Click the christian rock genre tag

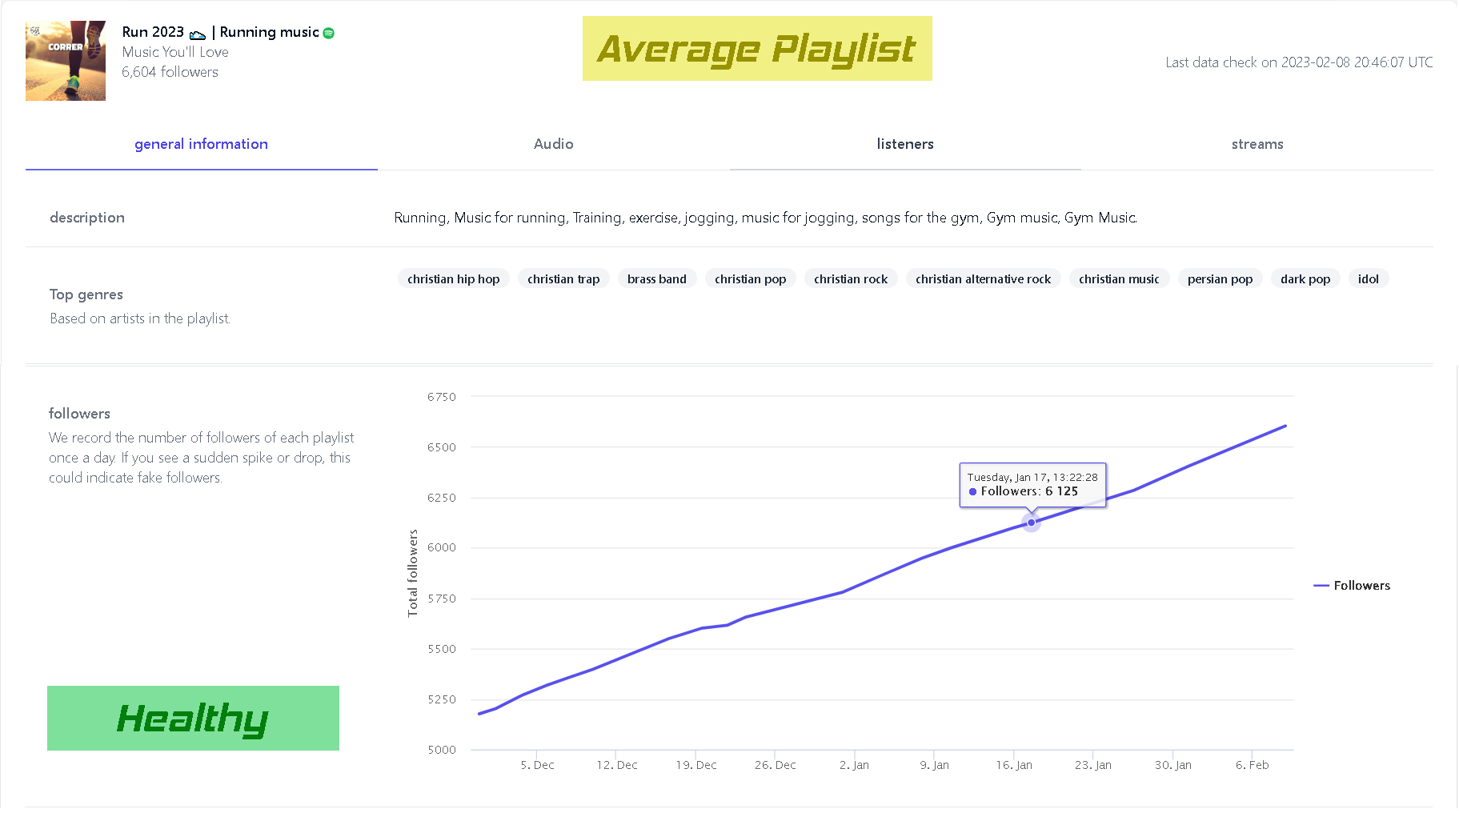click(x=850, y=279)
